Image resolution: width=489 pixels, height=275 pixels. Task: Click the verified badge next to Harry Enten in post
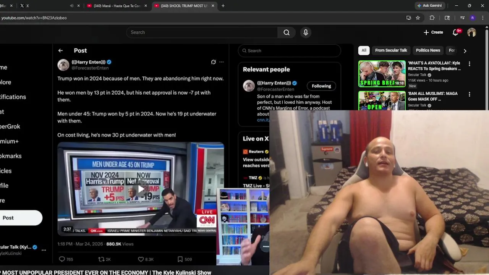109,62
